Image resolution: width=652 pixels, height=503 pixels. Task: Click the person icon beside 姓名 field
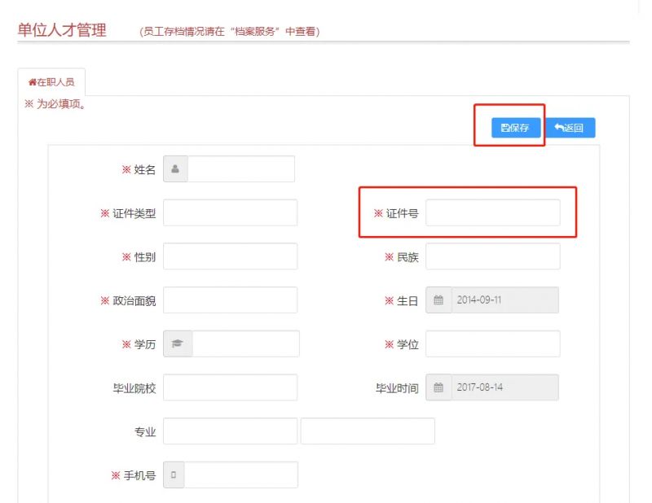pyautogui.click(x=175, y=168)
